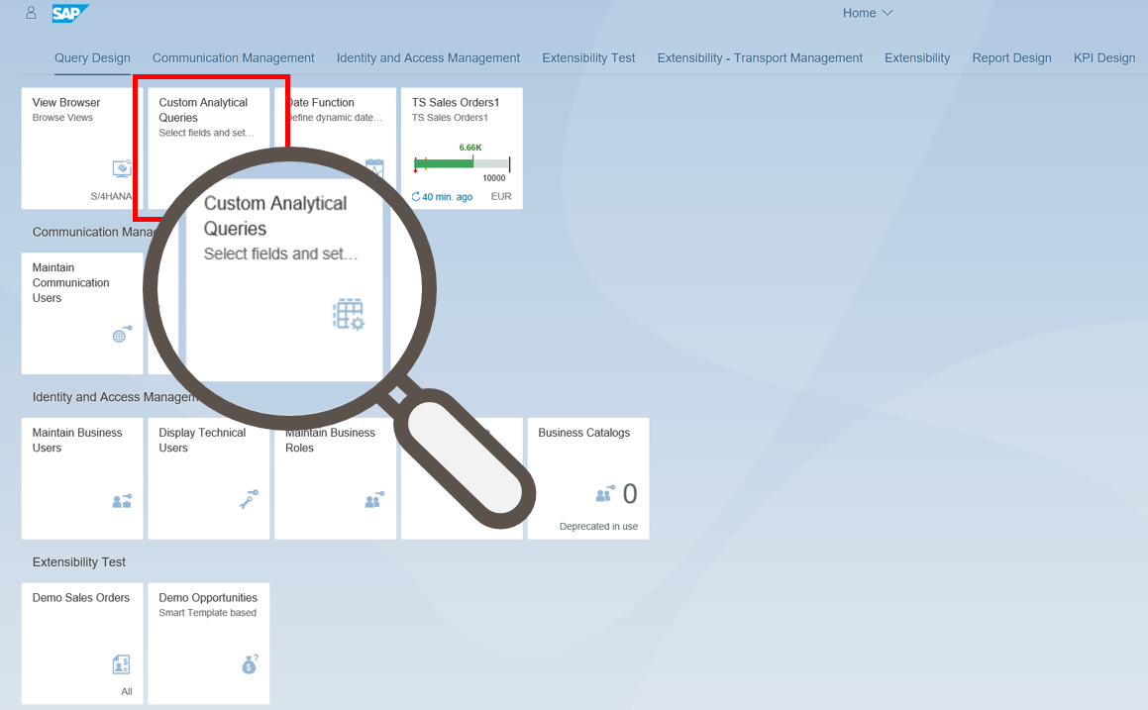This screenshot has height=710, width=1148.
Task: Click the 6.66K value label
Action: pos(470,148)
